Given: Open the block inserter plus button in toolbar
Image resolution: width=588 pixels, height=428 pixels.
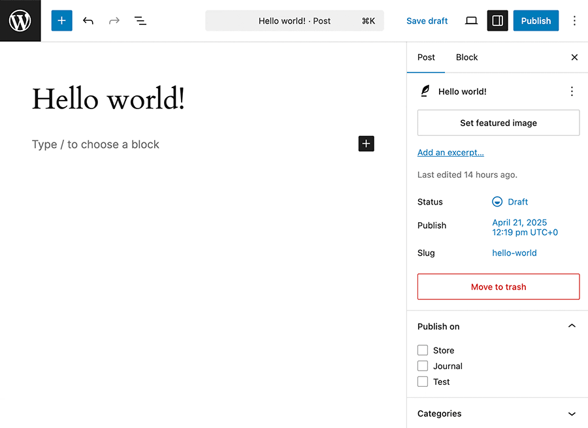Looking at the screenshot, I should [x=62, y=21].
